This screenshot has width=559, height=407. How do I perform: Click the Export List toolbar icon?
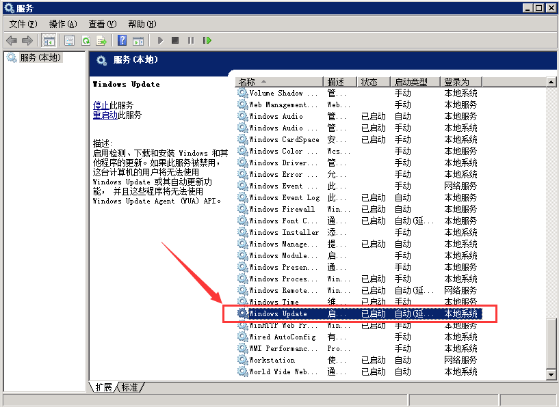click(x=101, y=41)
